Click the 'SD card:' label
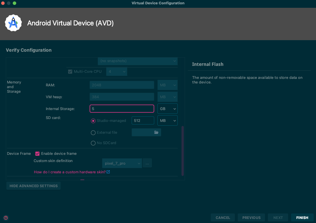The width and height of the screenshot is (316, 223). pyautogui.click(x=53, y=118)
